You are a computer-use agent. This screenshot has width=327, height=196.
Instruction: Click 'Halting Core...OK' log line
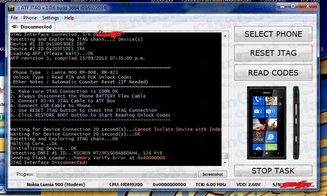click(x=34, y=143)
